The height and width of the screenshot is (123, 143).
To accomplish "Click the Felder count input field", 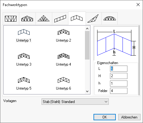I will coord(119,91).
